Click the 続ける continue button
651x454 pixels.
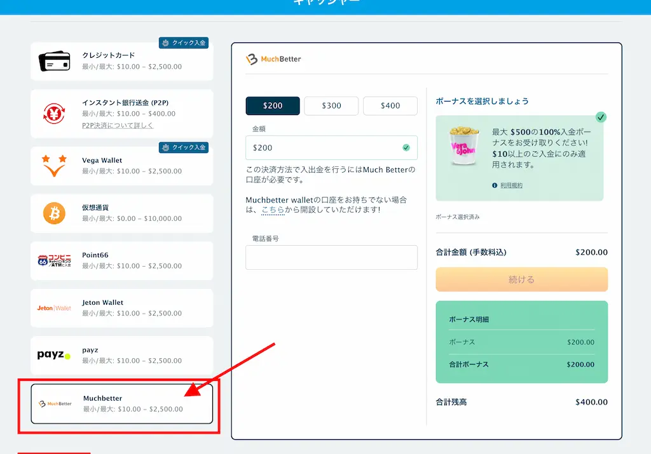(521, 279)
